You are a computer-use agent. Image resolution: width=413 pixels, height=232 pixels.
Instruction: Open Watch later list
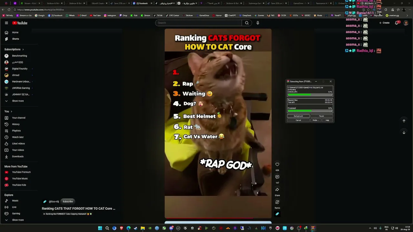(x=18, y=137)
